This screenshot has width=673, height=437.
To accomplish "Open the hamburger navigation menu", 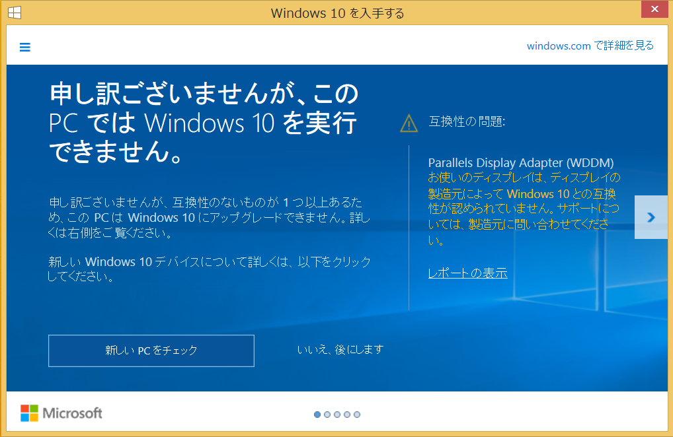I will point(24,47).
